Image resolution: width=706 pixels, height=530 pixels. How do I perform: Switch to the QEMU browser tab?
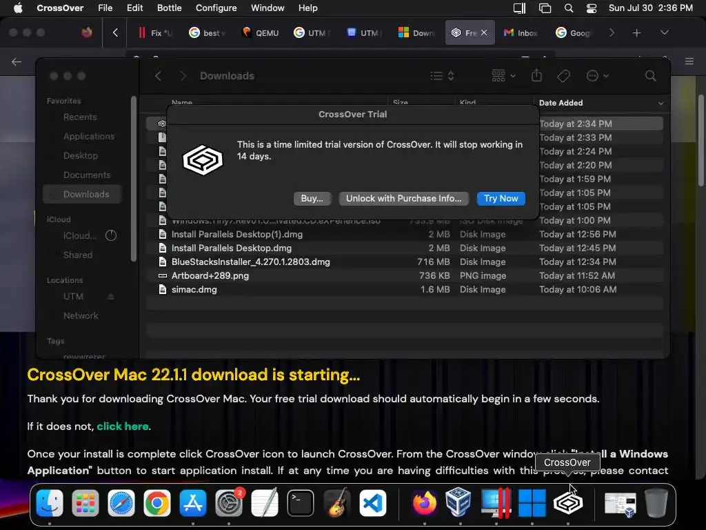pyautogui.click(x=261, y=32)
